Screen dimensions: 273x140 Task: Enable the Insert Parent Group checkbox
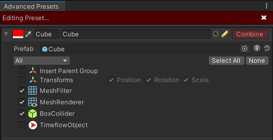pyautogui.click(x=22, y=71)
